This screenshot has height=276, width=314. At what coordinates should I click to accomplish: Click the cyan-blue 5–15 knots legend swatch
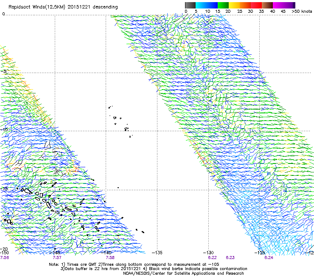tap(207, 5)
